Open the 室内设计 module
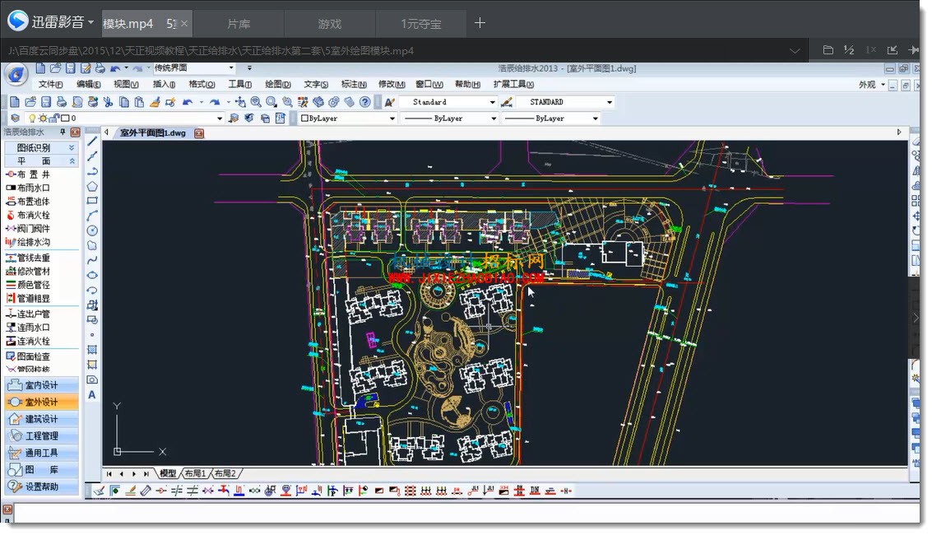Screen dimensions: 932x535 coord(41,385)
